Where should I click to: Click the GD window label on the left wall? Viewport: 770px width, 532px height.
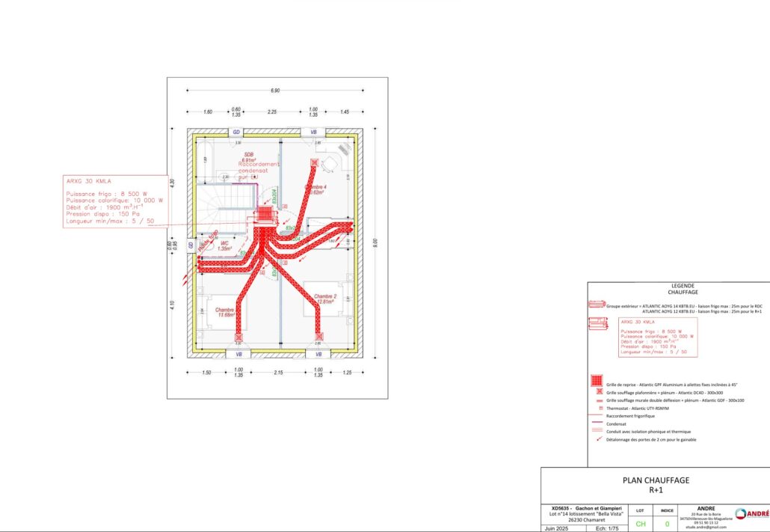(190, 245)
